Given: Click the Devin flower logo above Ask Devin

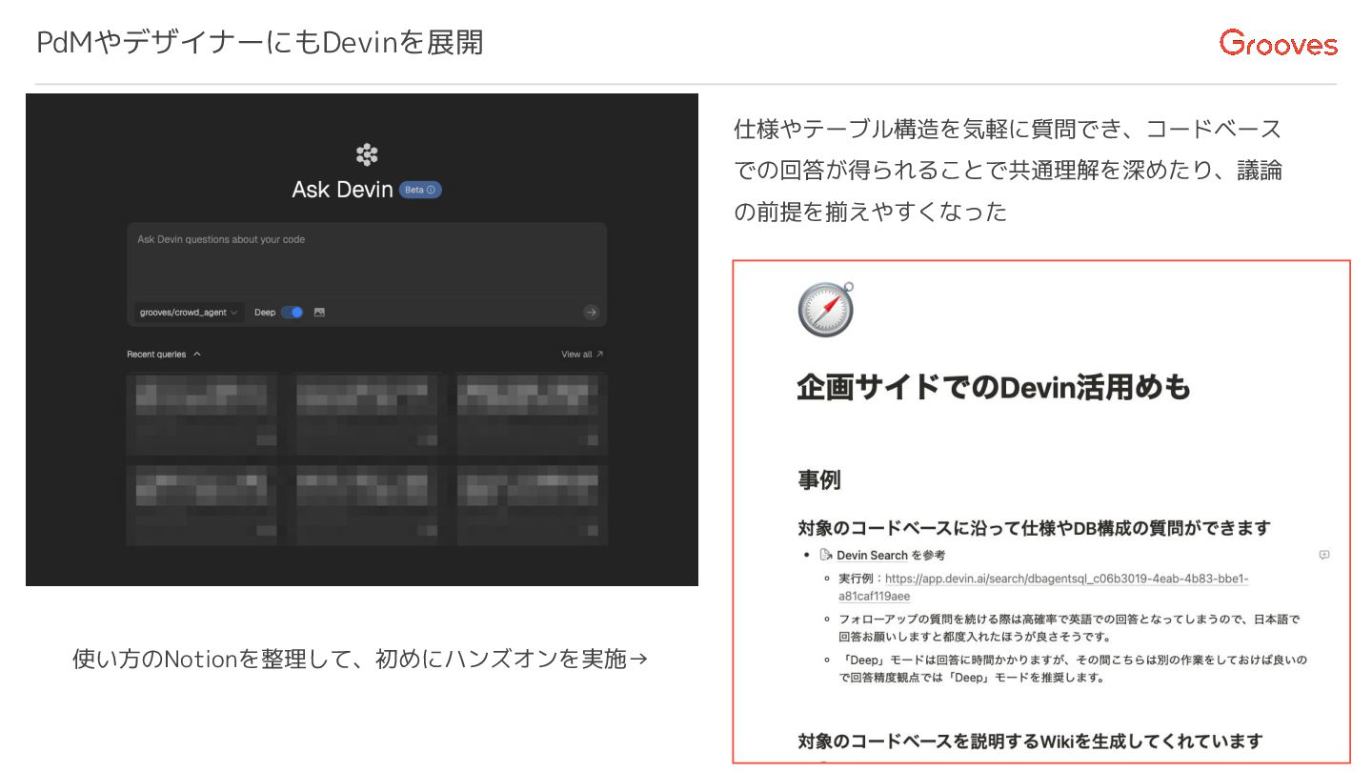Looking at the screenshot, I should click(x=367, y=154).
